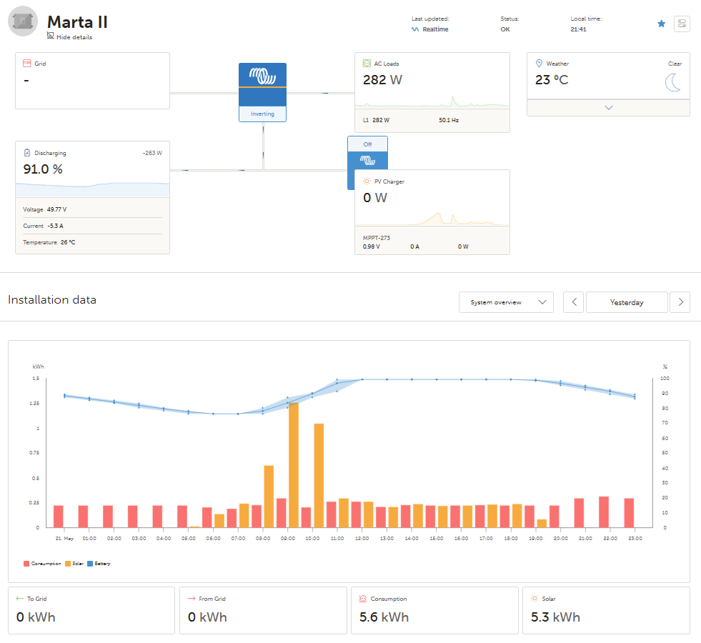Click the Yesterday date range button
The height and width of the screenshot is (643, 701).
click(627, 302)
